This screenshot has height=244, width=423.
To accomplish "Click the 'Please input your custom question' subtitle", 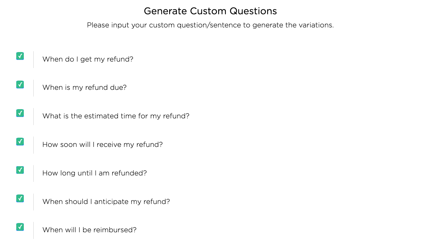I will [x=210, y=25].
